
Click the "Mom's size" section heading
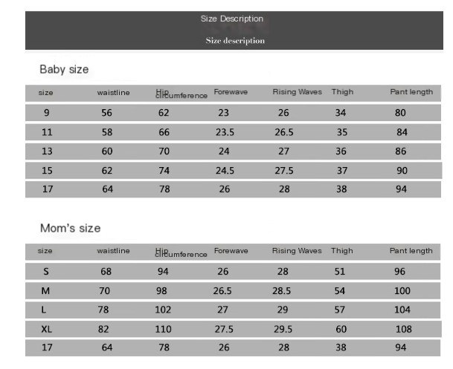point(70,228)
